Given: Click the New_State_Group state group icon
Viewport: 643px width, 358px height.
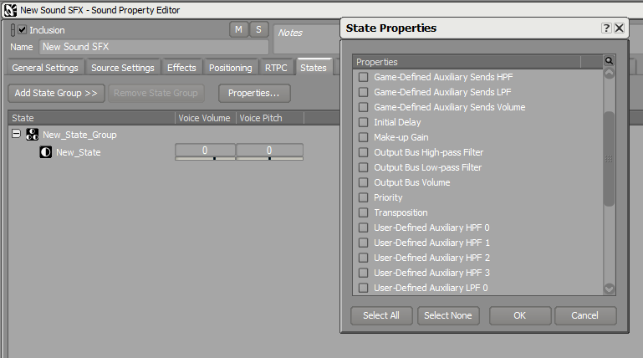Looking at the screenshot, I should click(32, 135).
